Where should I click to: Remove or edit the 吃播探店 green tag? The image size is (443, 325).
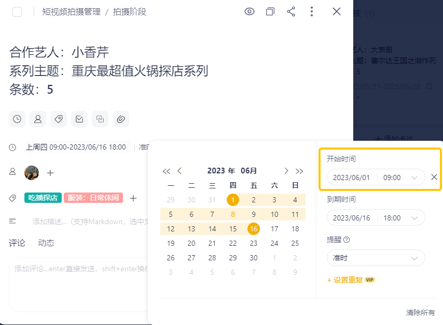pos(43,198)
